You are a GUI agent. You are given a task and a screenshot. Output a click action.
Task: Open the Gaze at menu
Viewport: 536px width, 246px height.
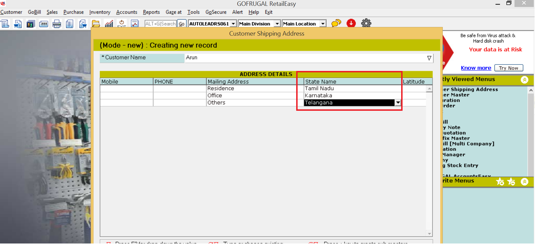pyautogui.click(x=174, y=12)
